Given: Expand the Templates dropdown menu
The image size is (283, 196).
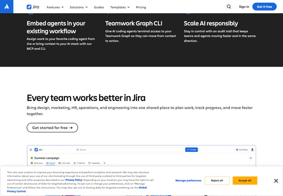Looking at the screenshot, I should [x=120, y=7].
